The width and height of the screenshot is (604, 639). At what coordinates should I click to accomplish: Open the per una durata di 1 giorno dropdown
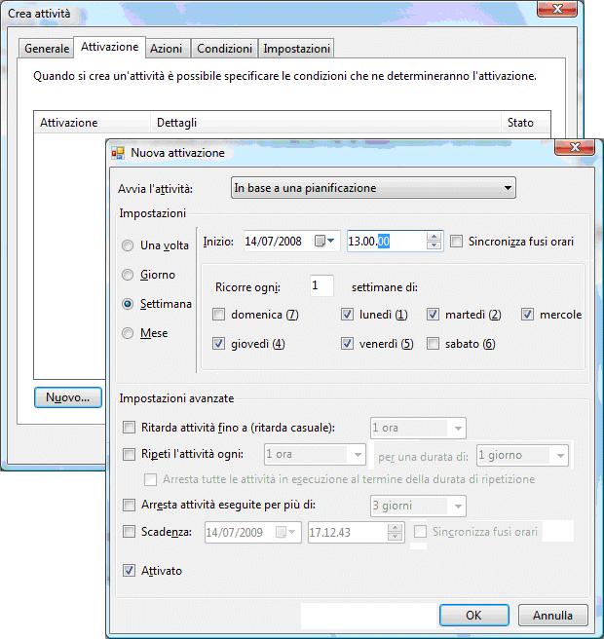[x=522, y=455]
